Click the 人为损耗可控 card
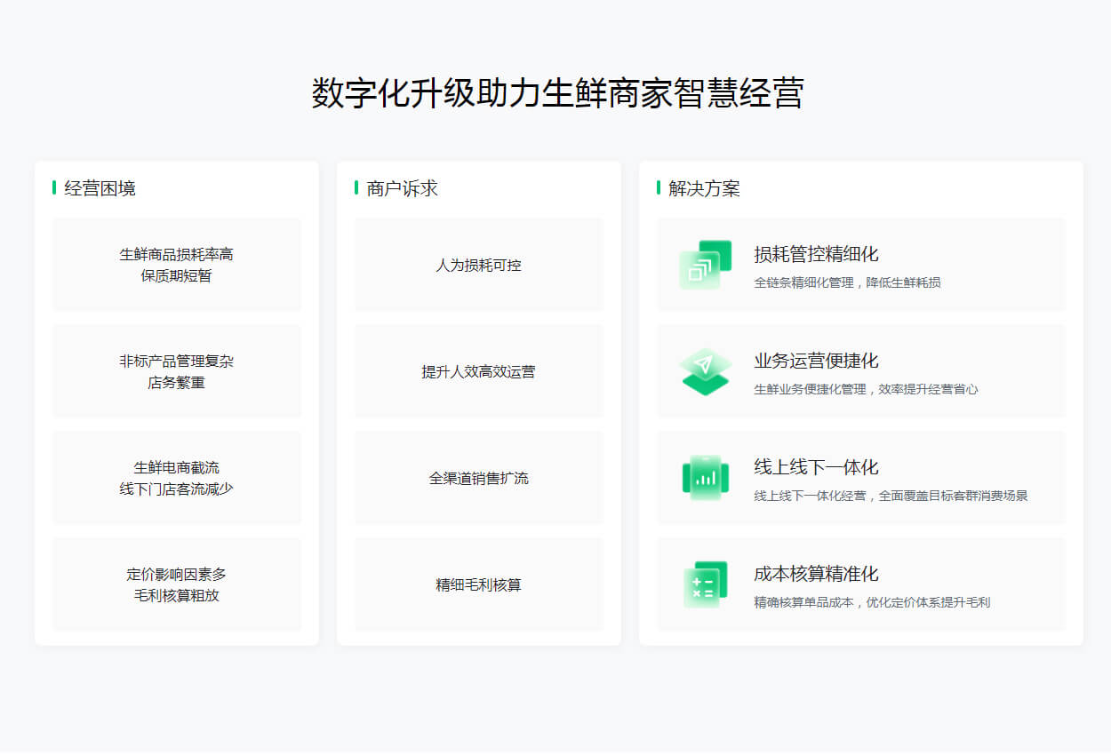 (x=479, y=265)
